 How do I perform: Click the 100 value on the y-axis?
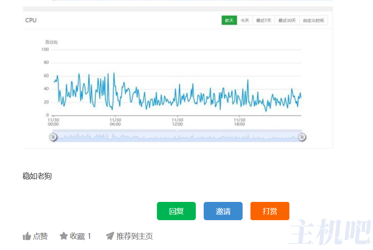[x=45, y=49]
